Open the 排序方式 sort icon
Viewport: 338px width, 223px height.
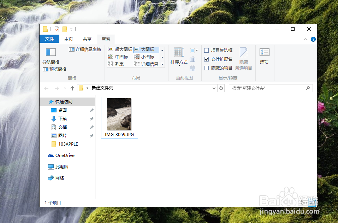[178, 57]
